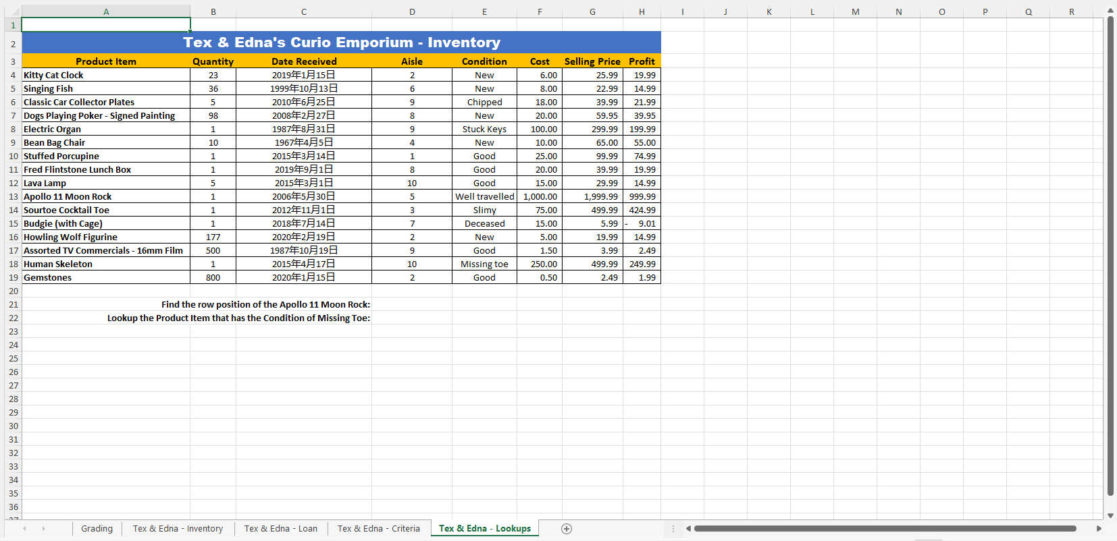Click the vertical scrollbar thumb

[x=1110, y=256]
